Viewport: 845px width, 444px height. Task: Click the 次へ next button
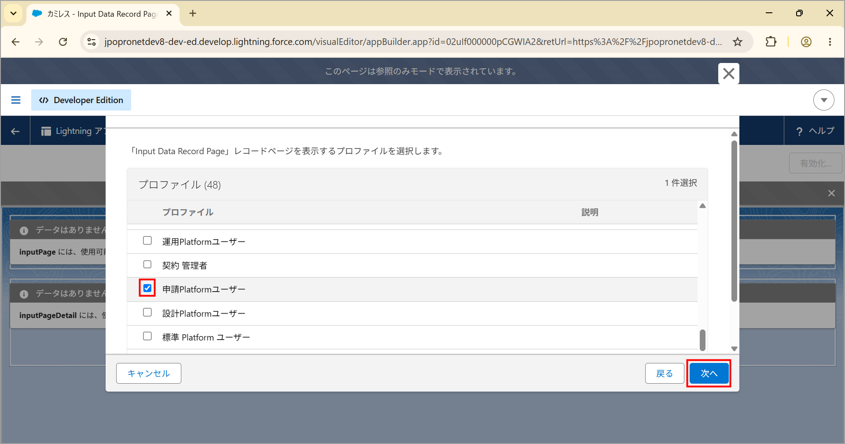click(x=709, y=374)
